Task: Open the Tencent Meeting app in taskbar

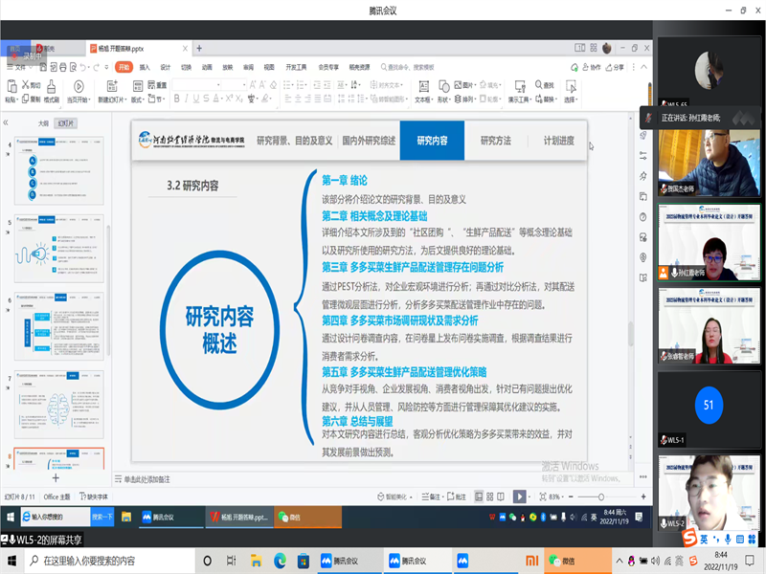Action: pos(338,561)
